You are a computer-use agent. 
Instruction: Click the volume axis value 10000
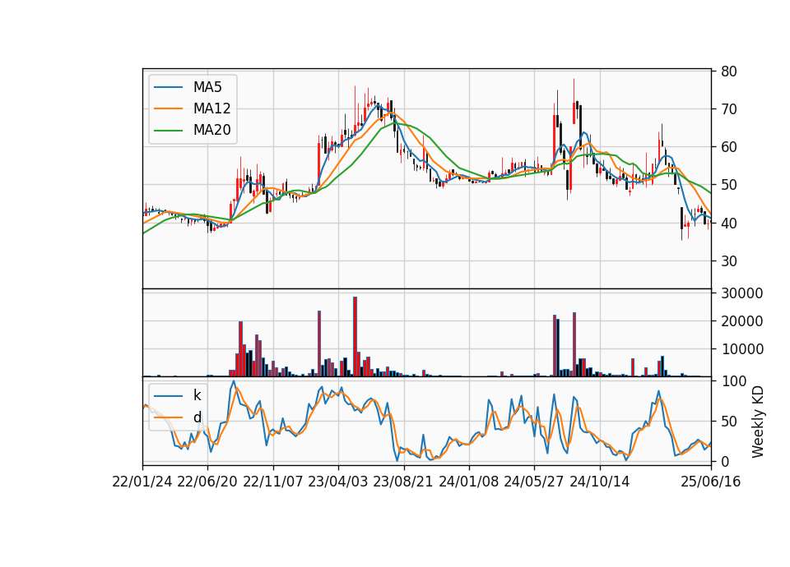[x=742, y=349]
